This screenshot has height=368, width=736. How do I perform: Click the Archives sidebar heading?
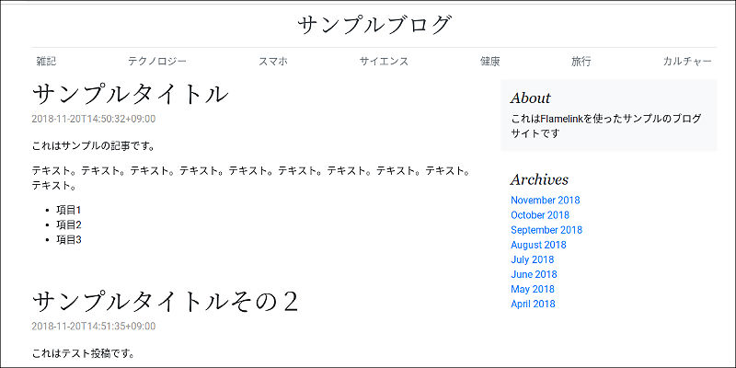tap(539, 179)
